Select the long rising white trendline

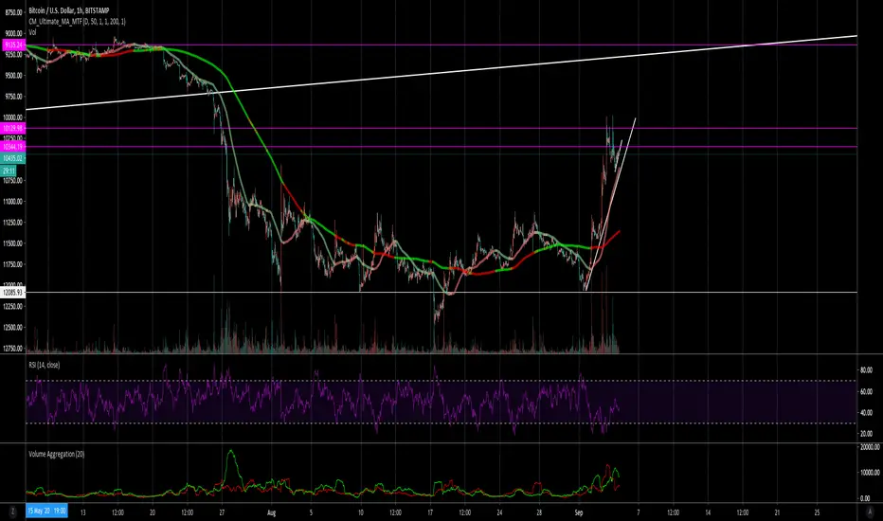coord(441,73)
